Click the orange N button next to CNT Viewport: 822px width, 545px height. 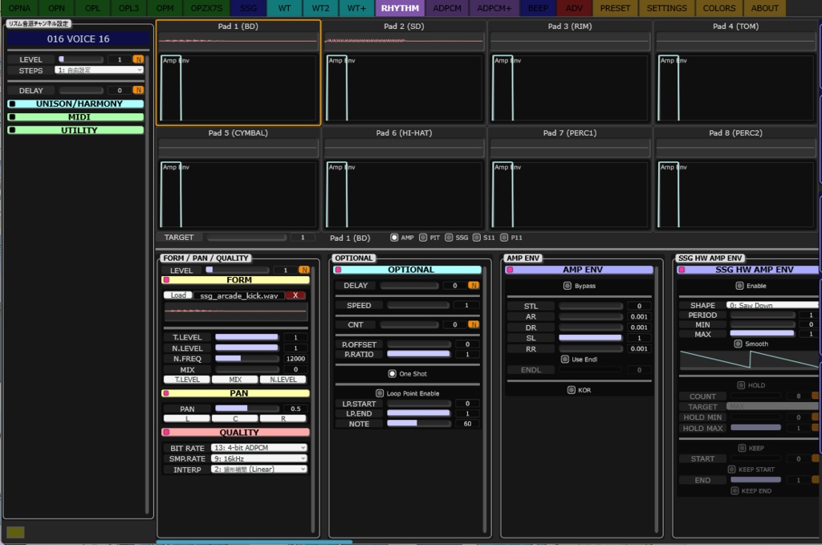pos(474,324)
